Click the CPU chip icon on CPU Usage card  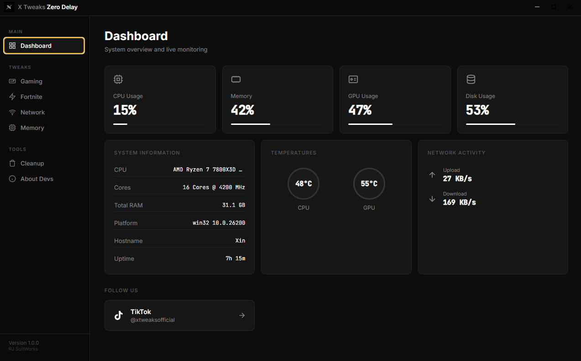(118, 79)
